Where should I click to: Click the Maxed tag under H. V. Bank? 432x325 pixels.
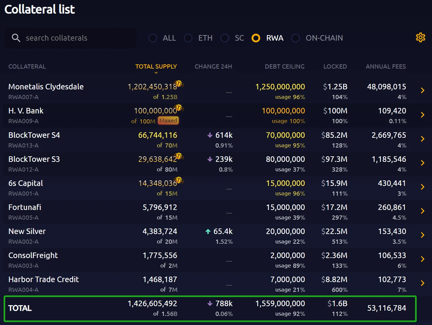[168, 121]
